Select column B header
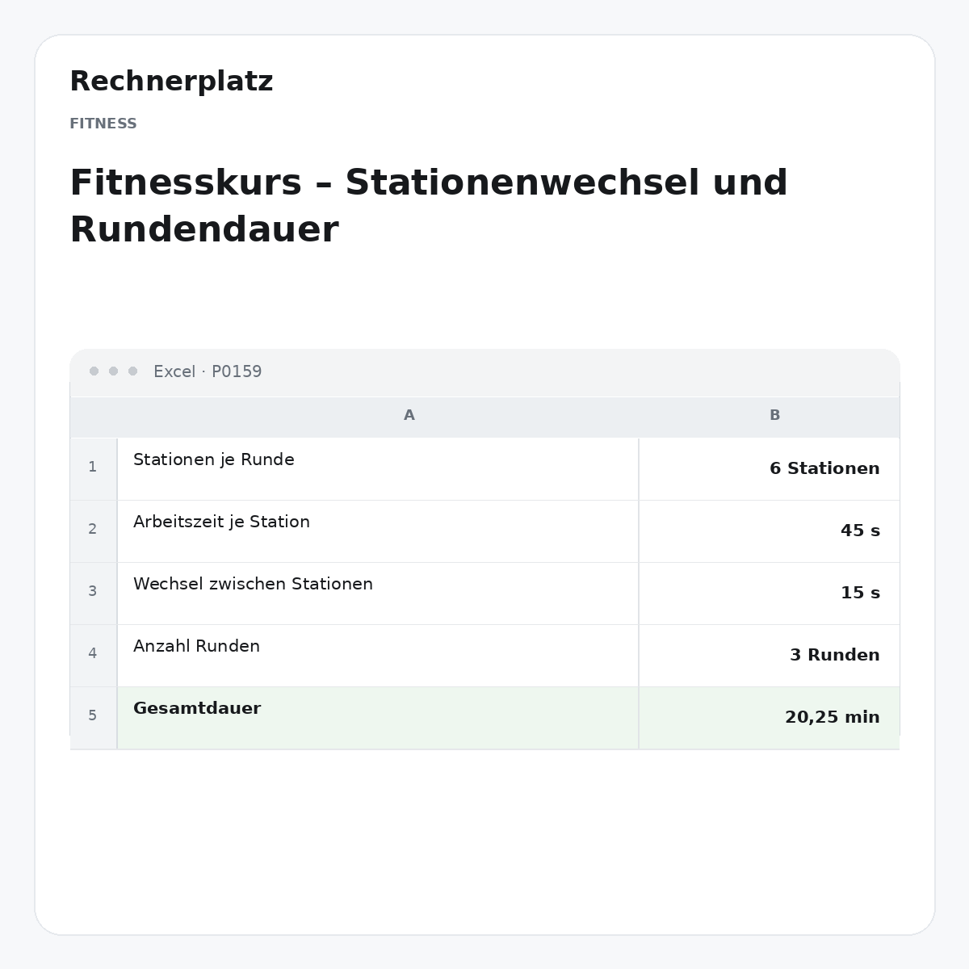The height and width of the screenshot is (969, 969). [x=769, y=416]
